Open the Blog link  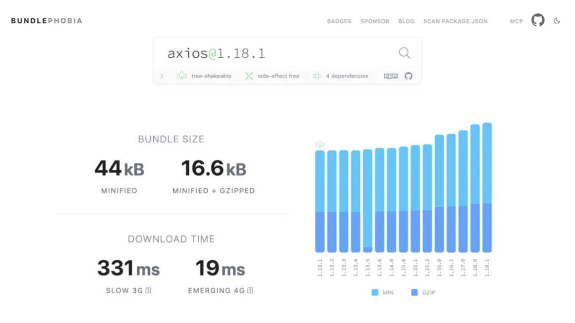406,21
